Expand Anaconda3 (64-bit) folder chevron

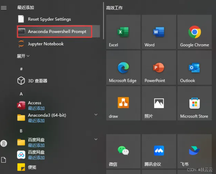coord(96,115)
